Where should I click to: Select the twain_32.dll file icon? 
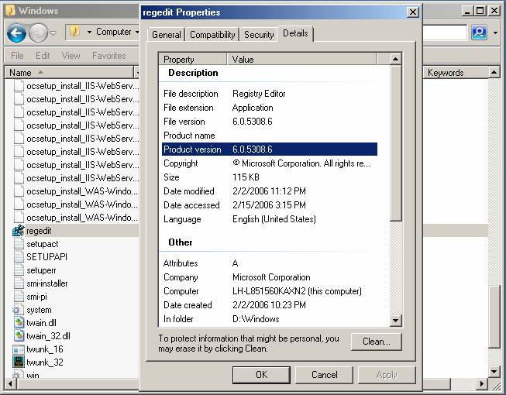(19, 336)
